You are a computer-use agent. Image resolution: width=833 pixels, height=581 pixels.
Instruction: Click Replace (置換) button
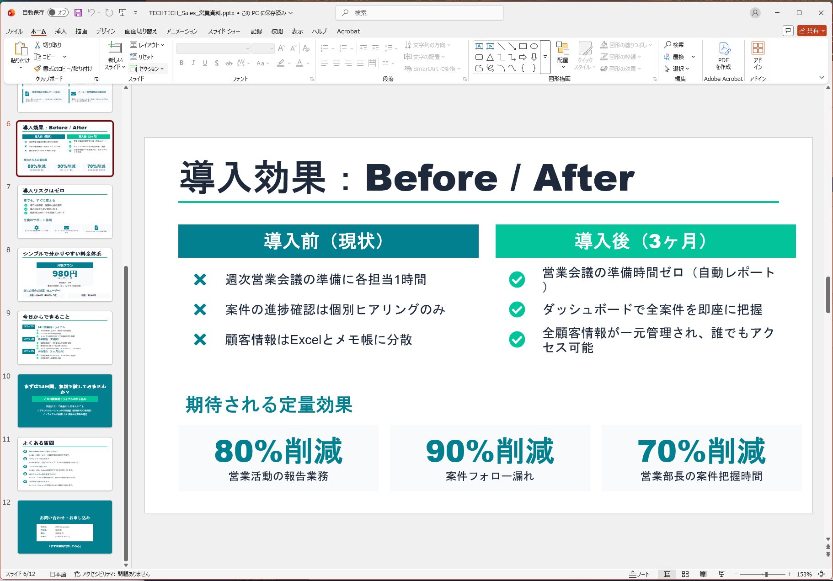click(x=674, y=57)
